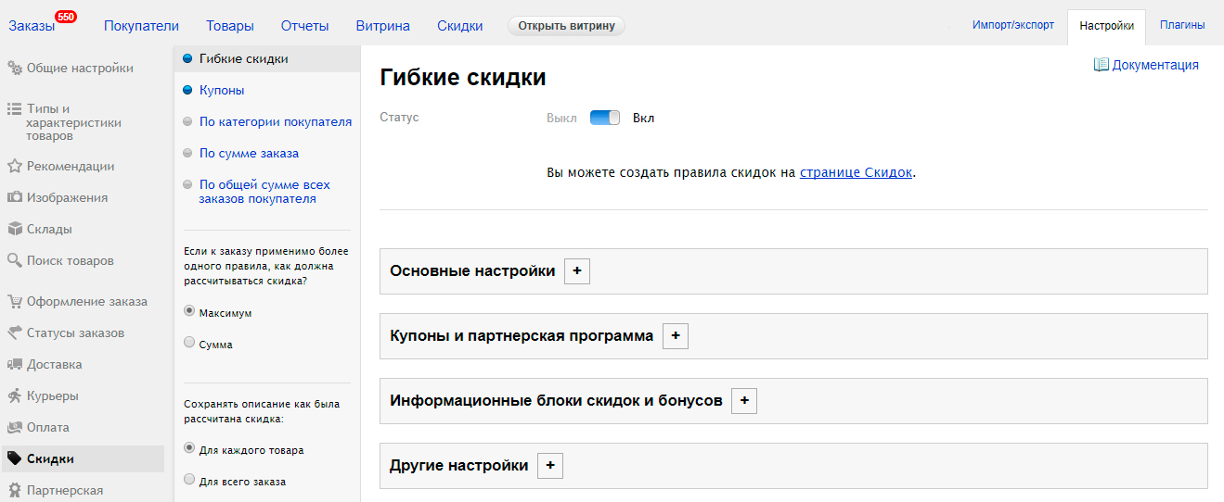Click the running courier icon beside Курьеры
Viewport: 1224px width, 502px height.
click(15, 396)
